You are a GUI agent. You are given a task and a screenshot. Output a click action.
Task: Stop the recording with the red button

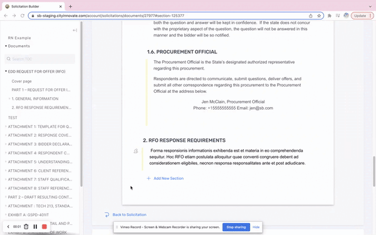coord(44,227)
